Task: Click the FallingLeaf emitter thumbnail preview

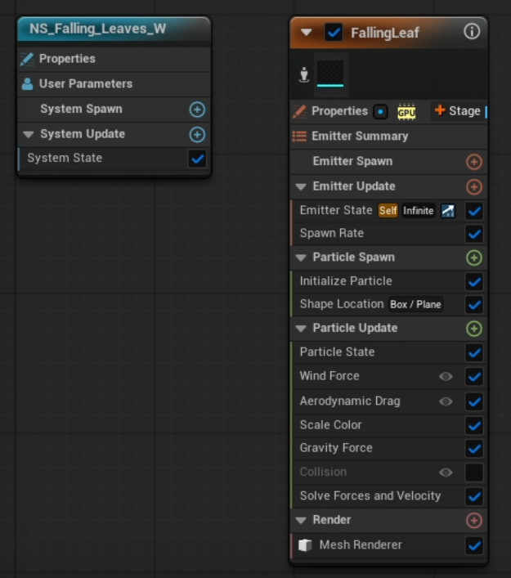Action: click(x=331, y=72)
